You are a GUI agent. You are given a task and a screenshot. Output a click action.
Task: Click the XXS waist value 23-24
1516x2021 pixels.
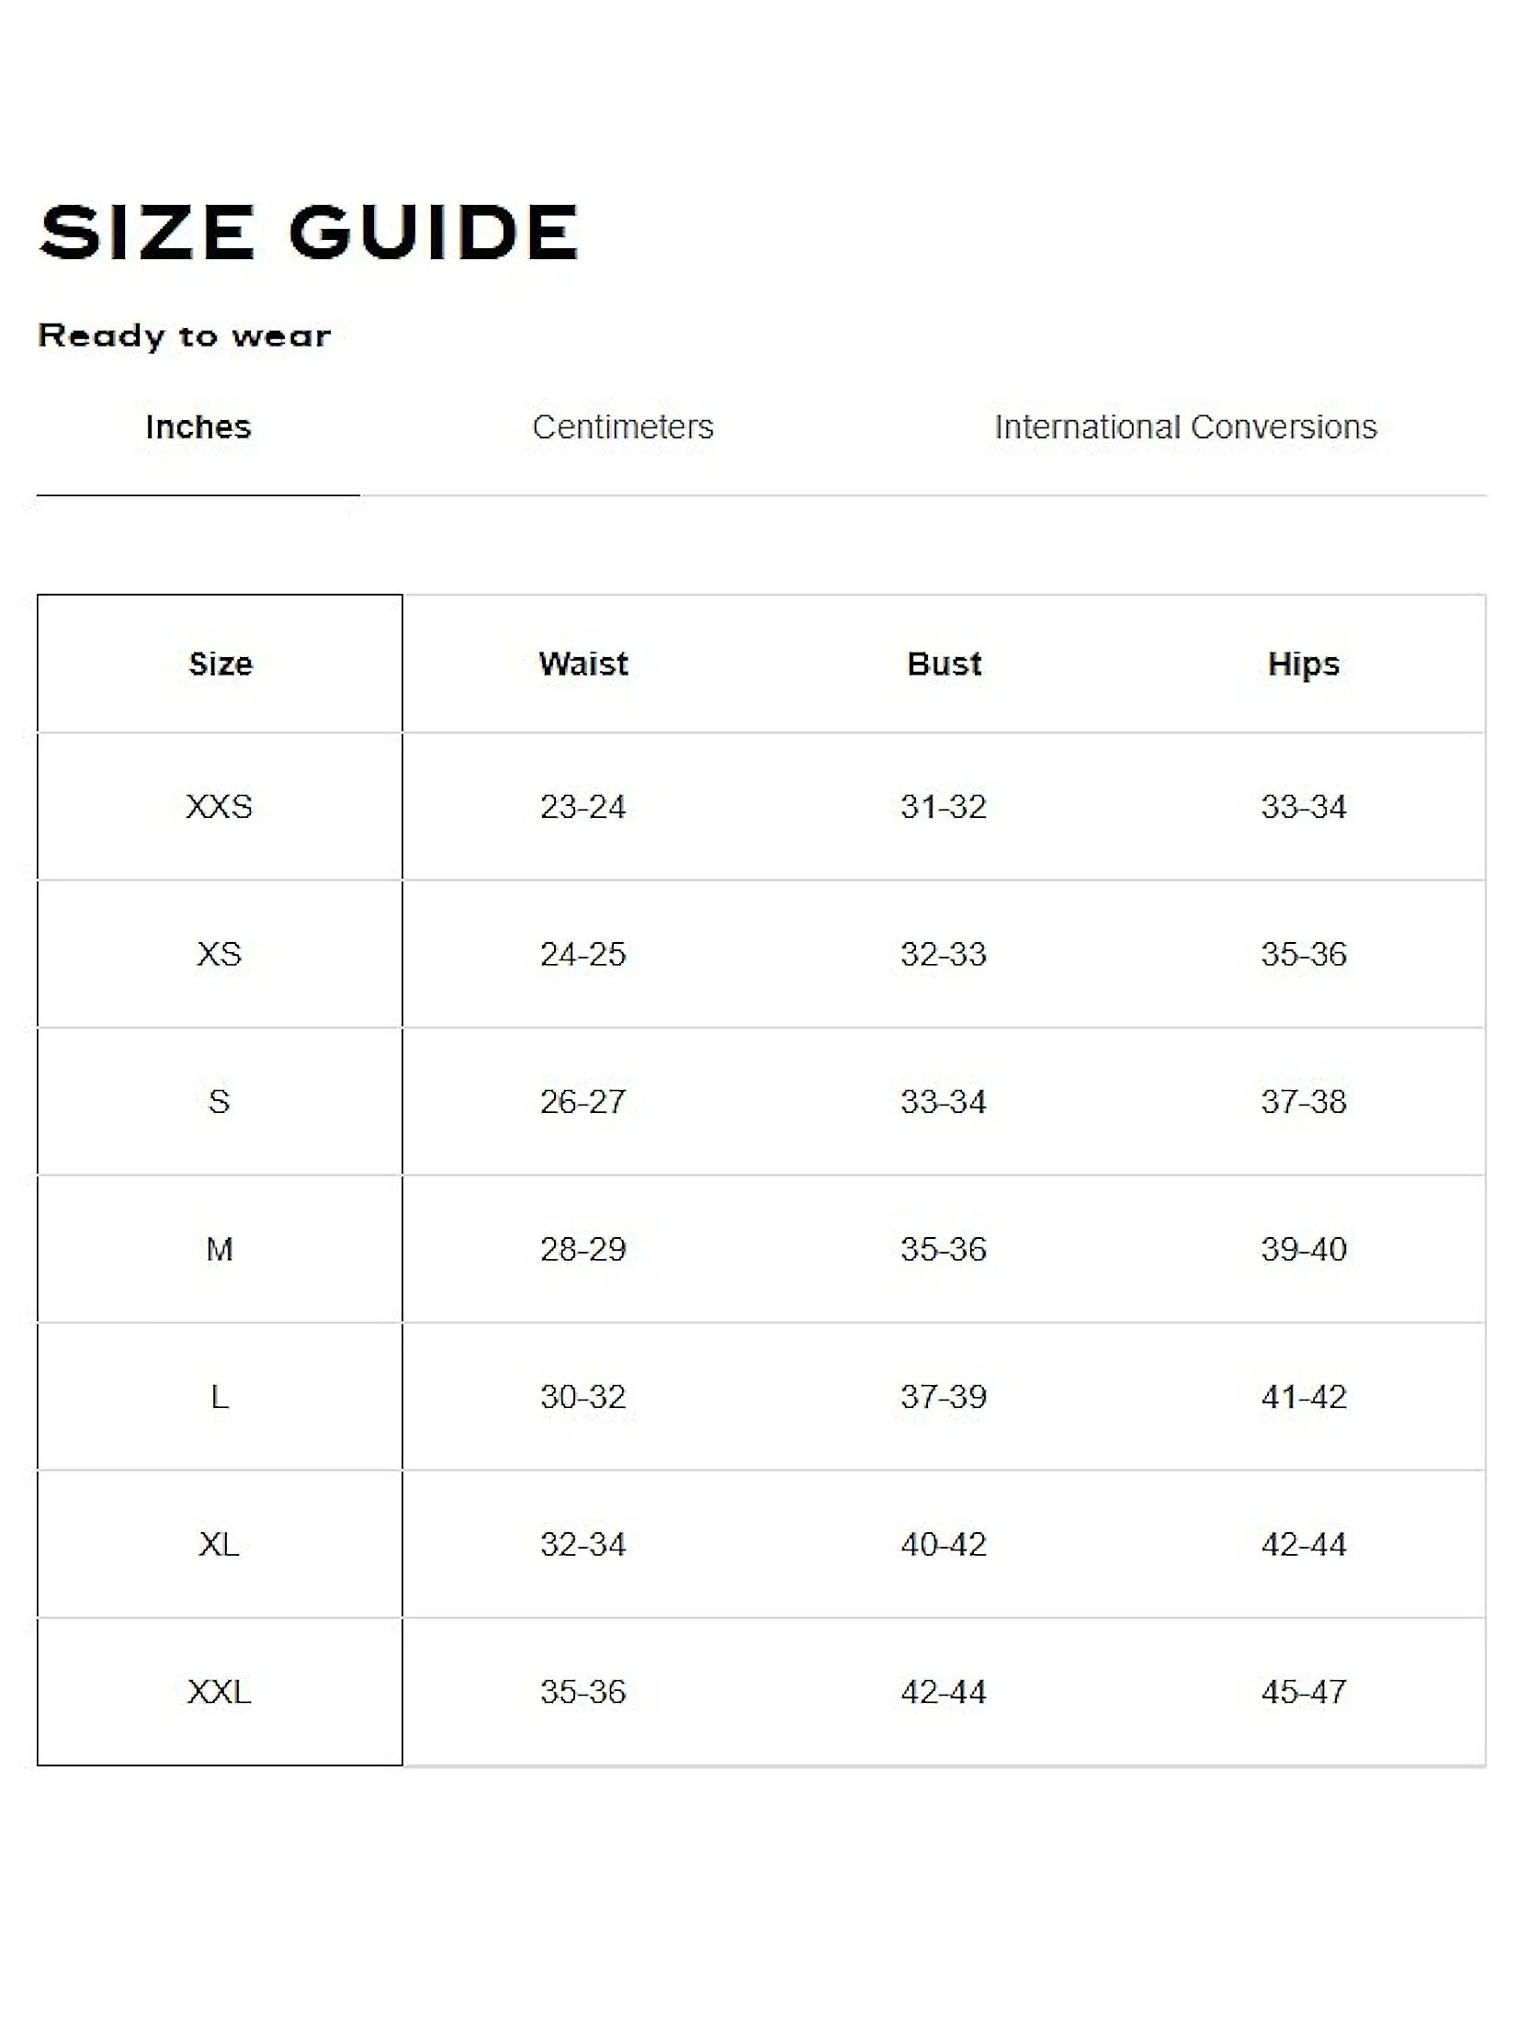[583, 807]
